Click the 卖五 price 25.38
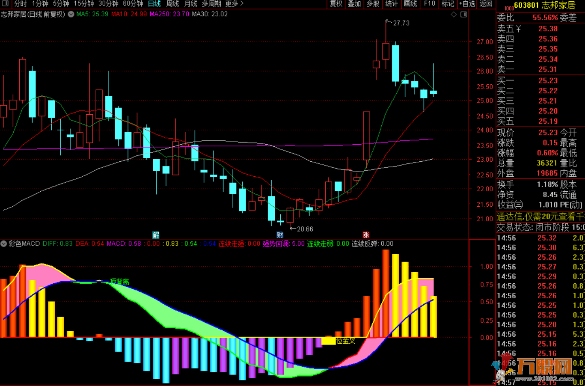Screen dimensions: 585x386 pos(548,29)
